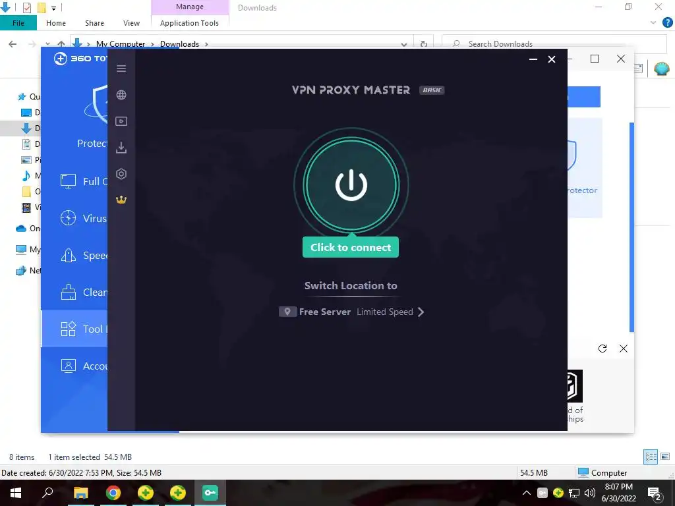The image size is (675, 506).
Task: Open Account in 360 Total Security
Action: (74, 366)
